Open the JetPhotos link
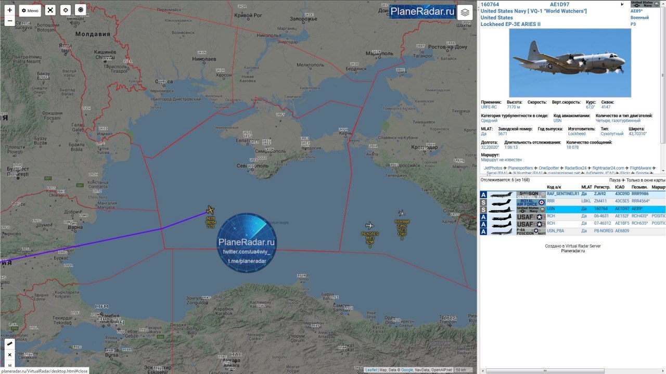666x374 pixels. [493, 168]
